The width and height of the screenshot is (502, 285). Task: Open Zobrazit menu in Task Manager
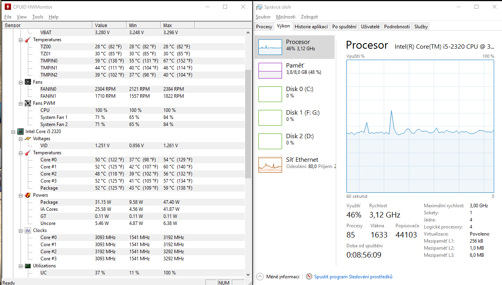(309, 17)
